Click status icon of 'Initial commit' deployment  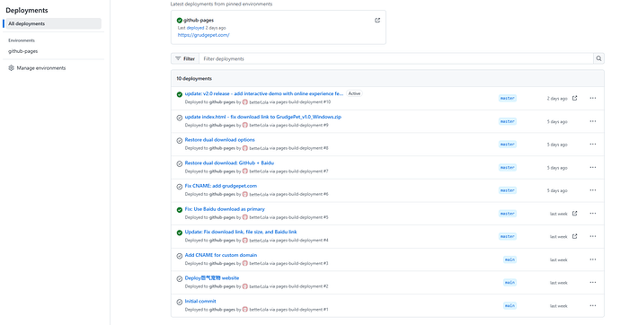[x=180, y=302]
